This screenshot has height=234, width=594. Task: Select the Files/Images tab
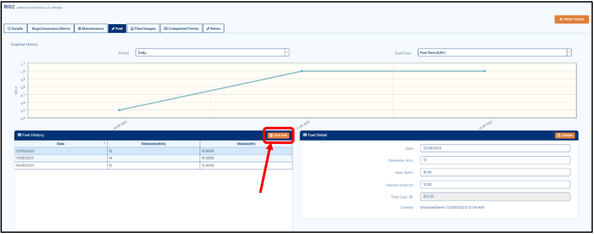coord(143,29)
